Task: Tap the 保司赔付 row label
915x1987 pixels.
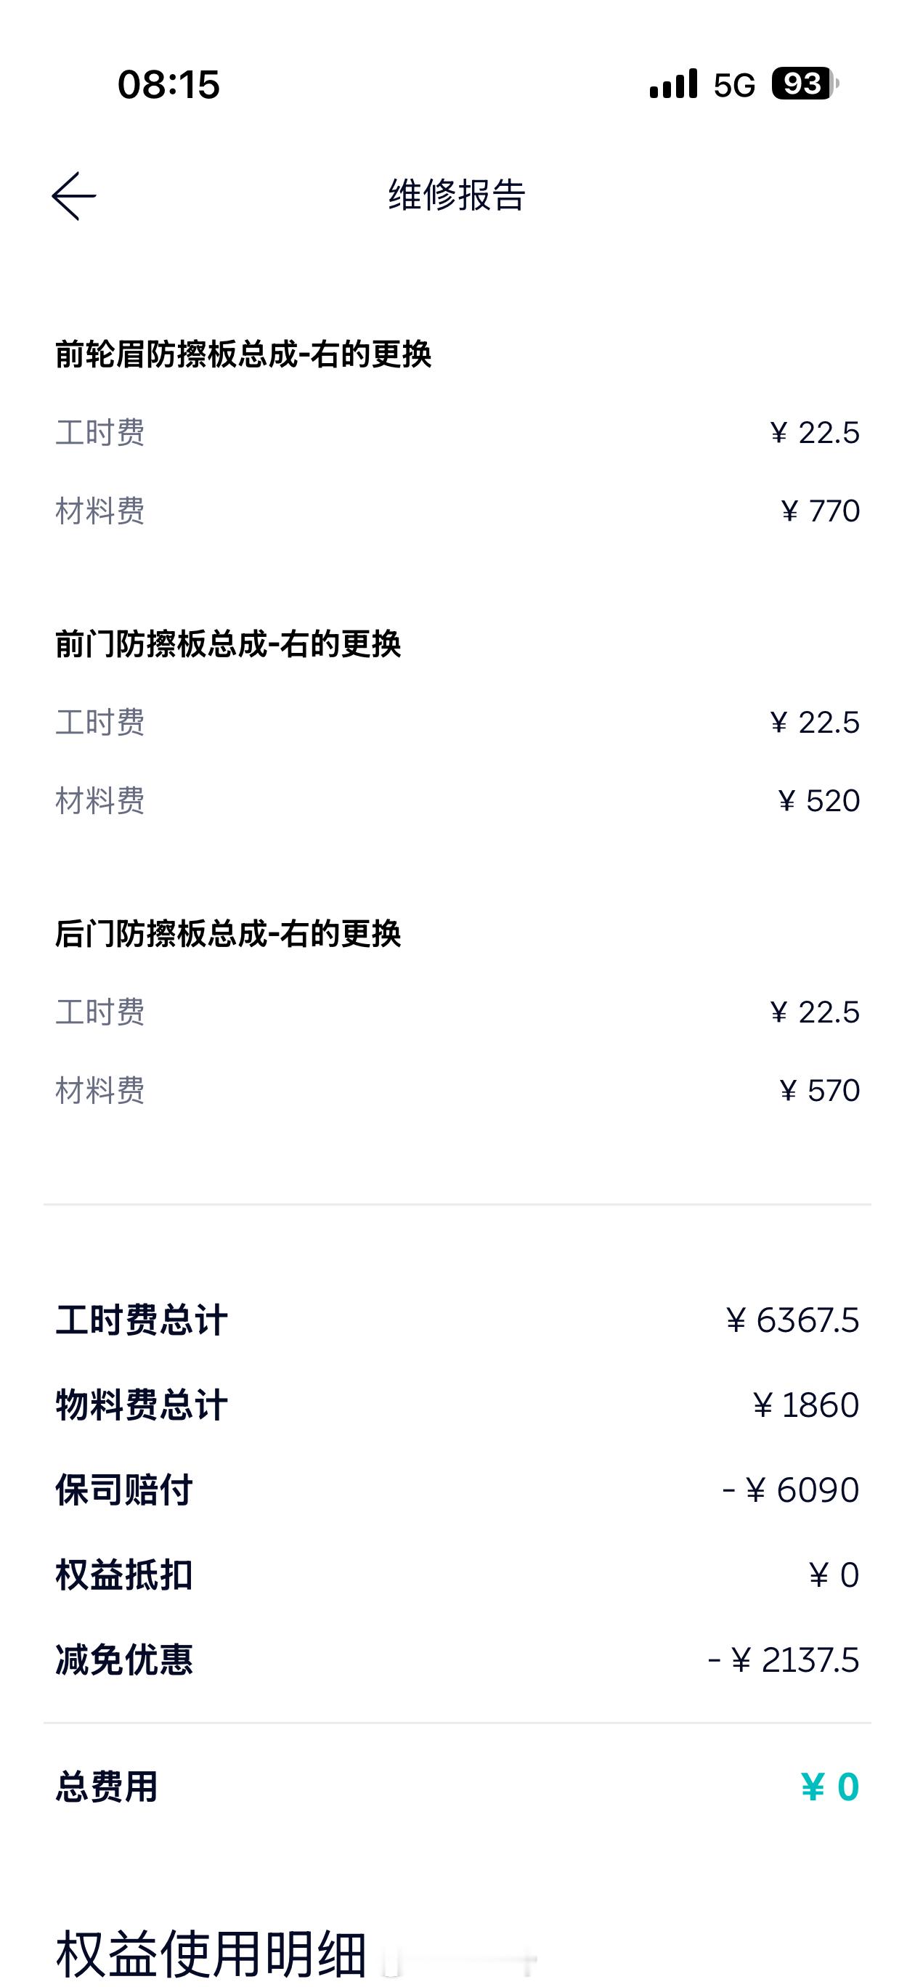Action: tap(123, 1490)
